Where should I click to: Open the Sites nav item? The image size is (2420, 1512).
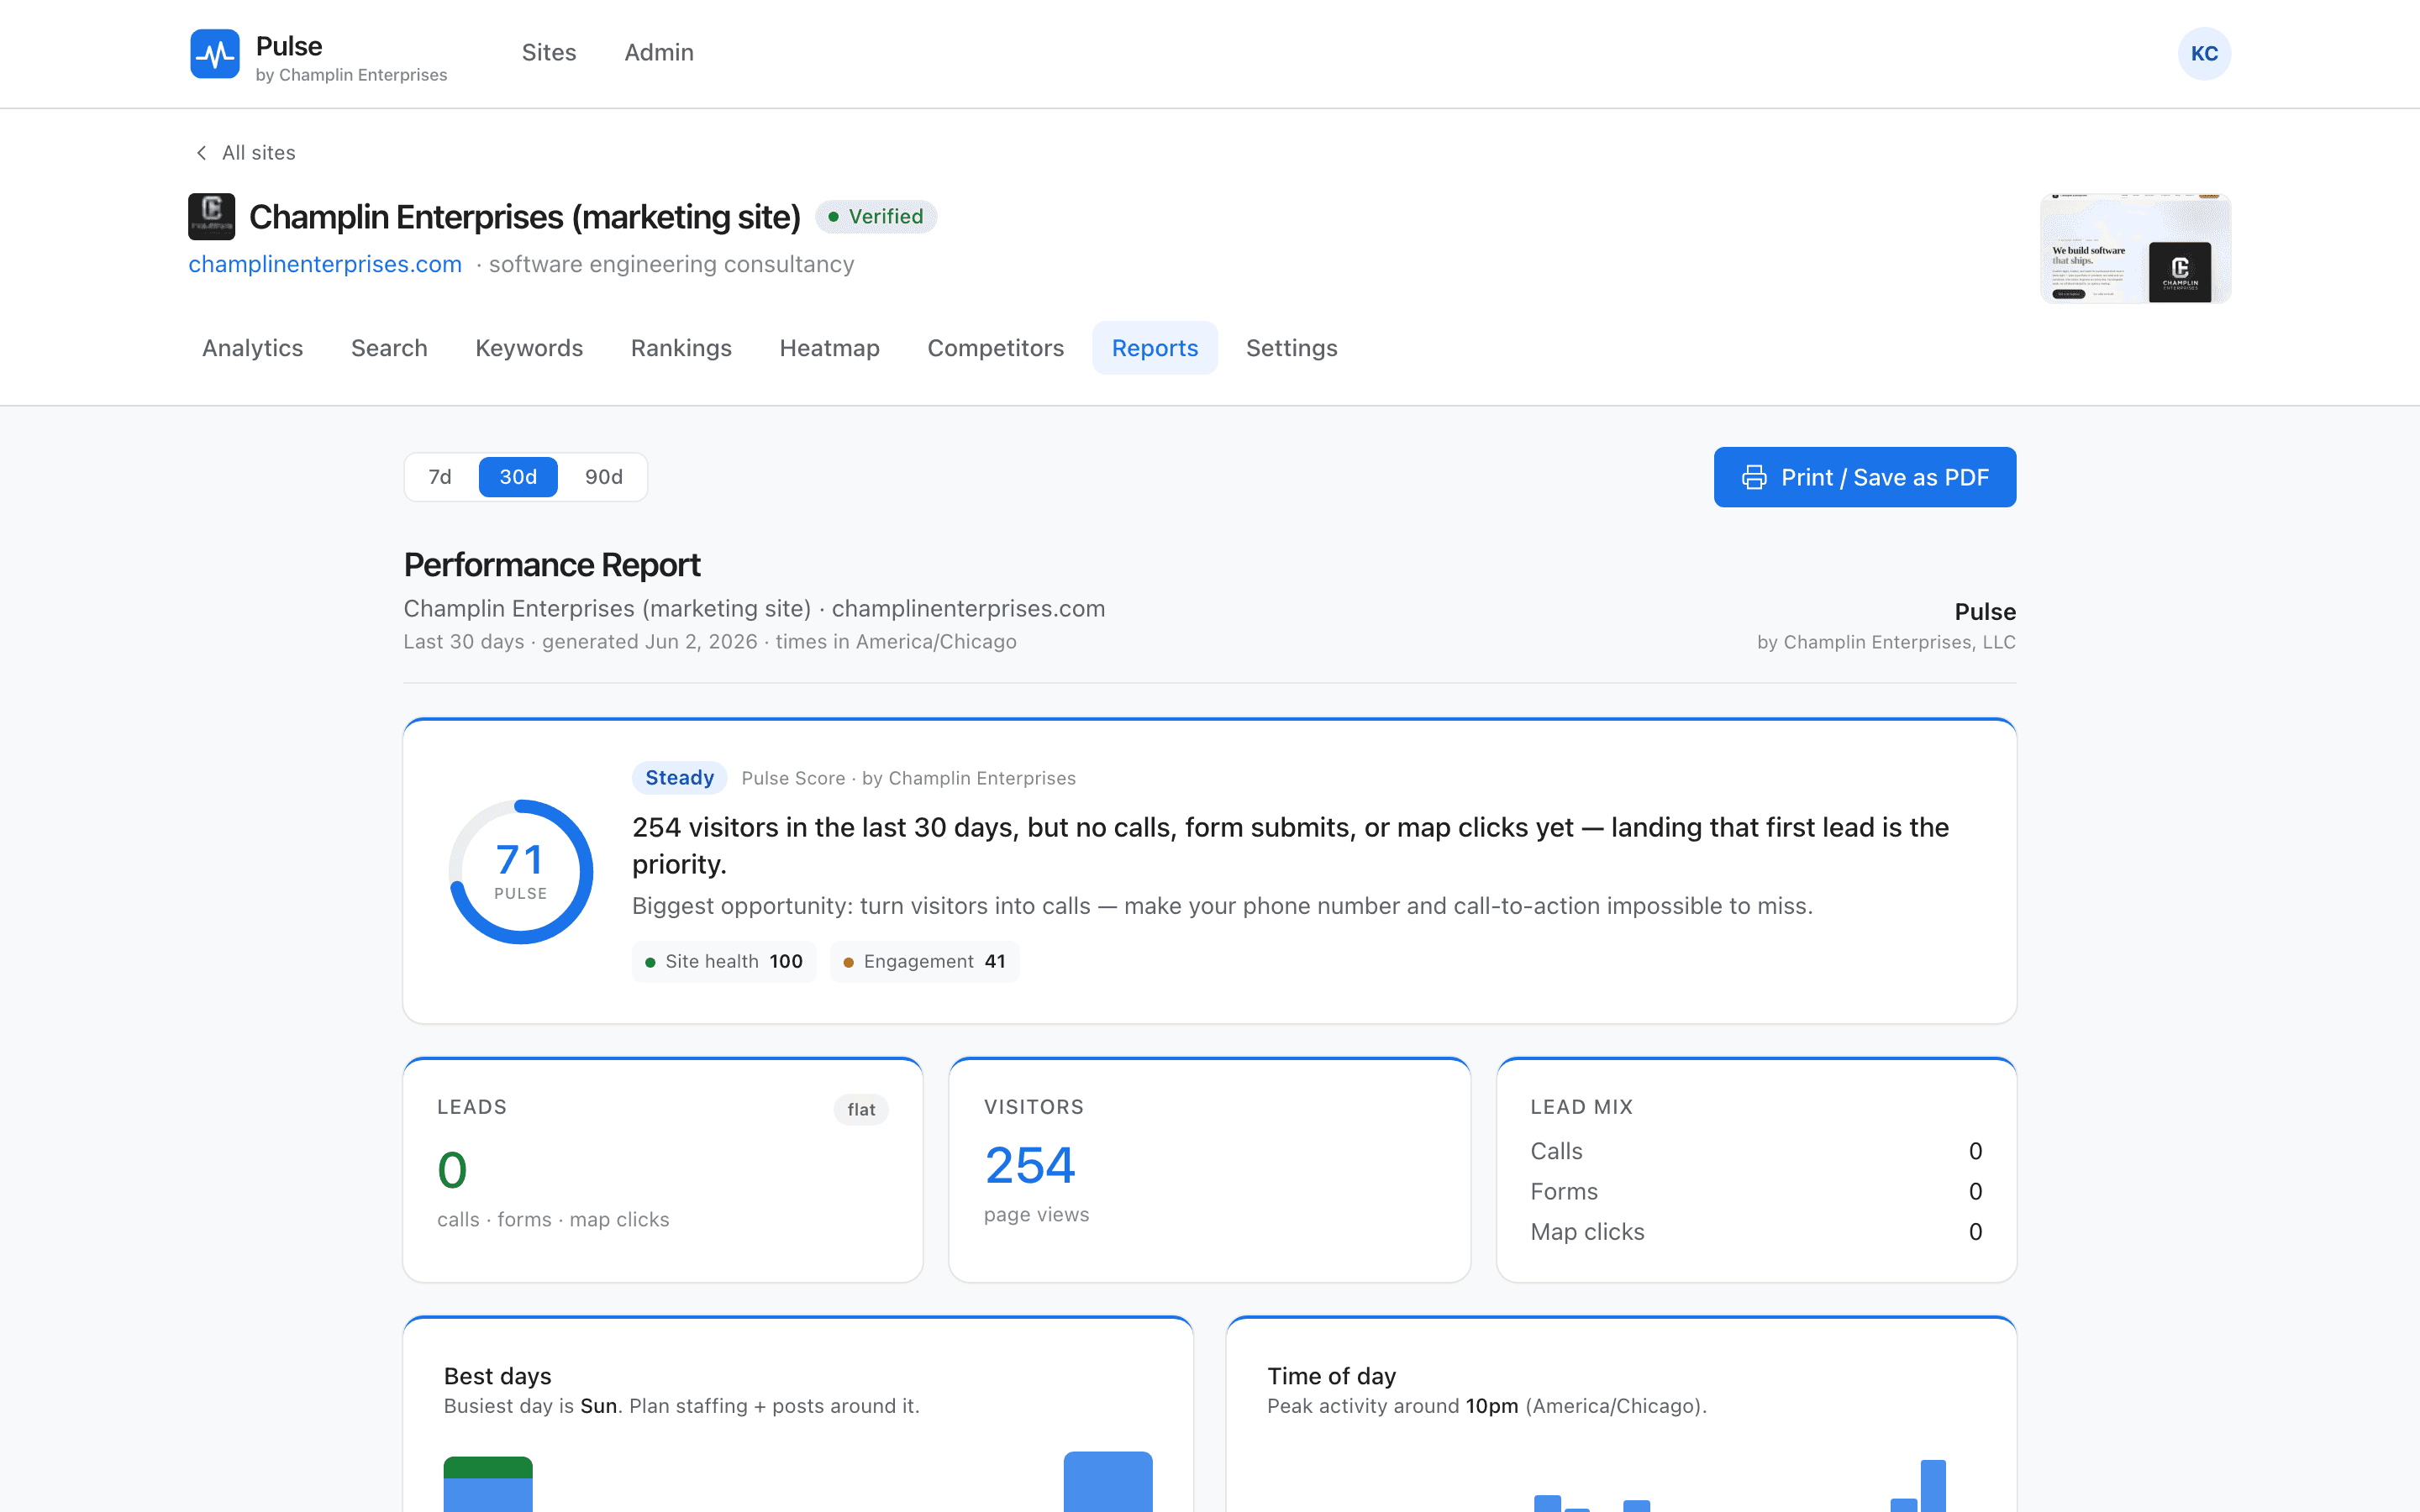point(549,53)
